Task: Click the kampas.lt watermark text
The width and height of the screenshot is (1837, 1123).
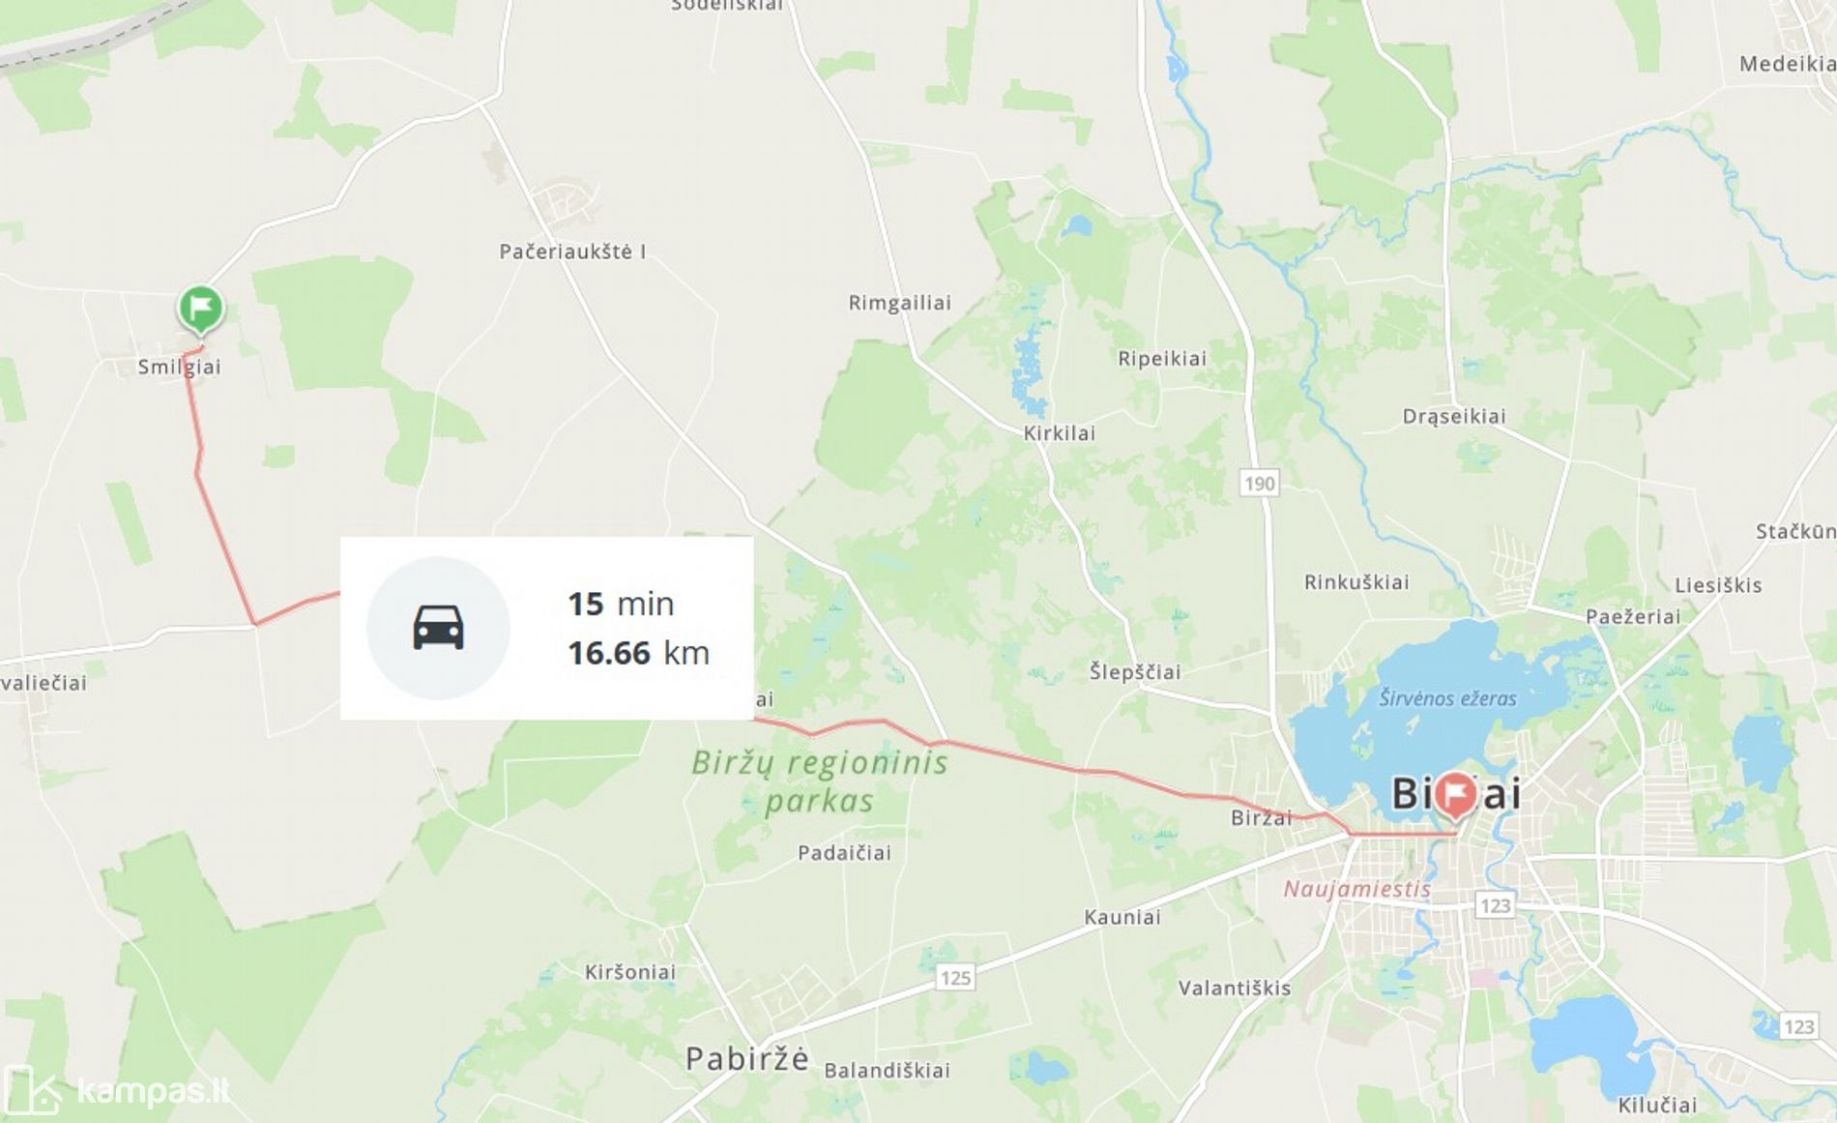Action: pyautogui.click(x=154, y=1091)
